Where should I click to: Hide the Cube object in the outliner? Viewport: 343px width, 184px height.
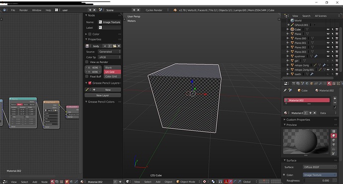point(328,29)
